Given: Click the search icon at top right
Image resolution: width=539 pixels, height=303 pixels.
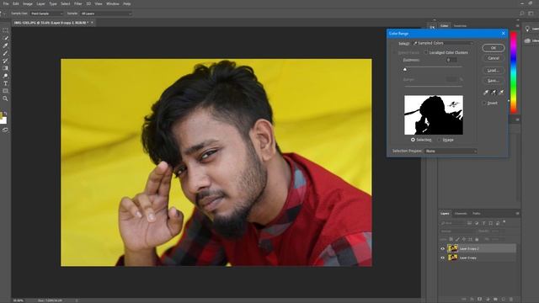Looking at the screenshot, I should [522, 13].
